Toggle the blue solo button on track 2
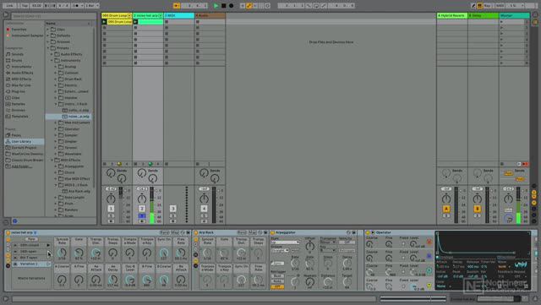This screenshot has height=305, width=541. coord(142,216)
